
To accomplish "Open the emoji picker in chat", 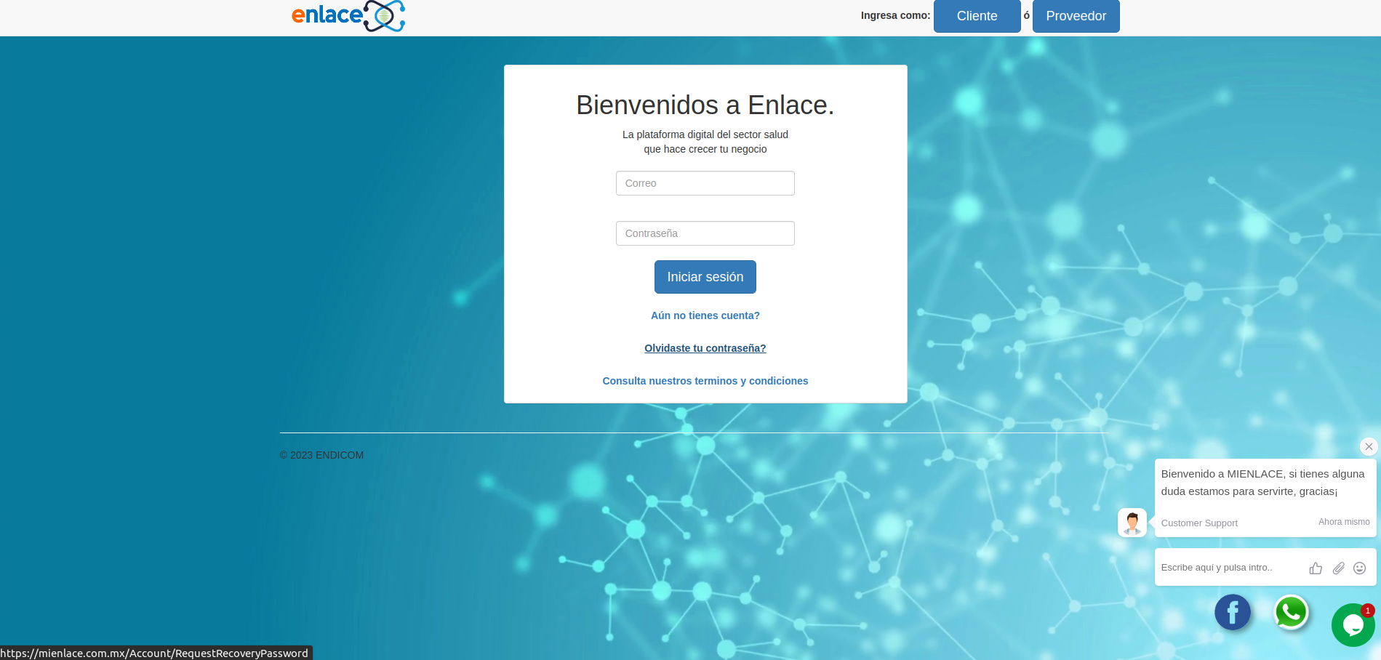I will click(x=1359, y=568).
